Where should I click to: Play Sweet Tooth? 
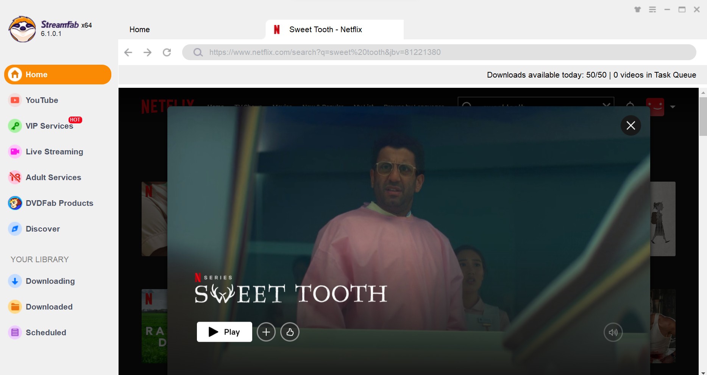pos(225,332)
